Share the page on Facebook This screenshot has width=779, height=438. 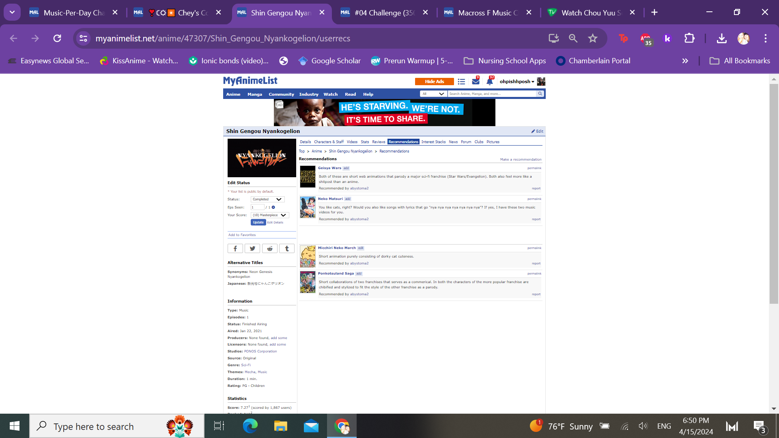pos(235,249)
